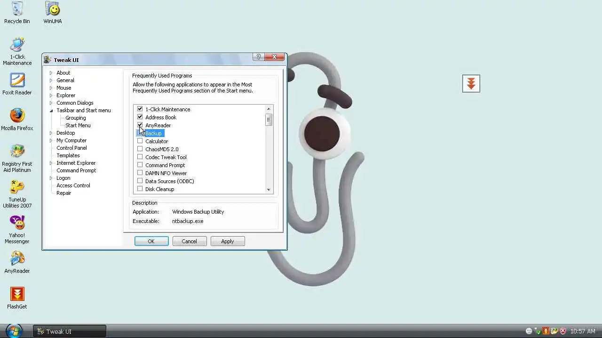Viewport: 602px width, 338px height.
Task: Click the Tweak UI title bar icon
Action: (x=48, y=60)
